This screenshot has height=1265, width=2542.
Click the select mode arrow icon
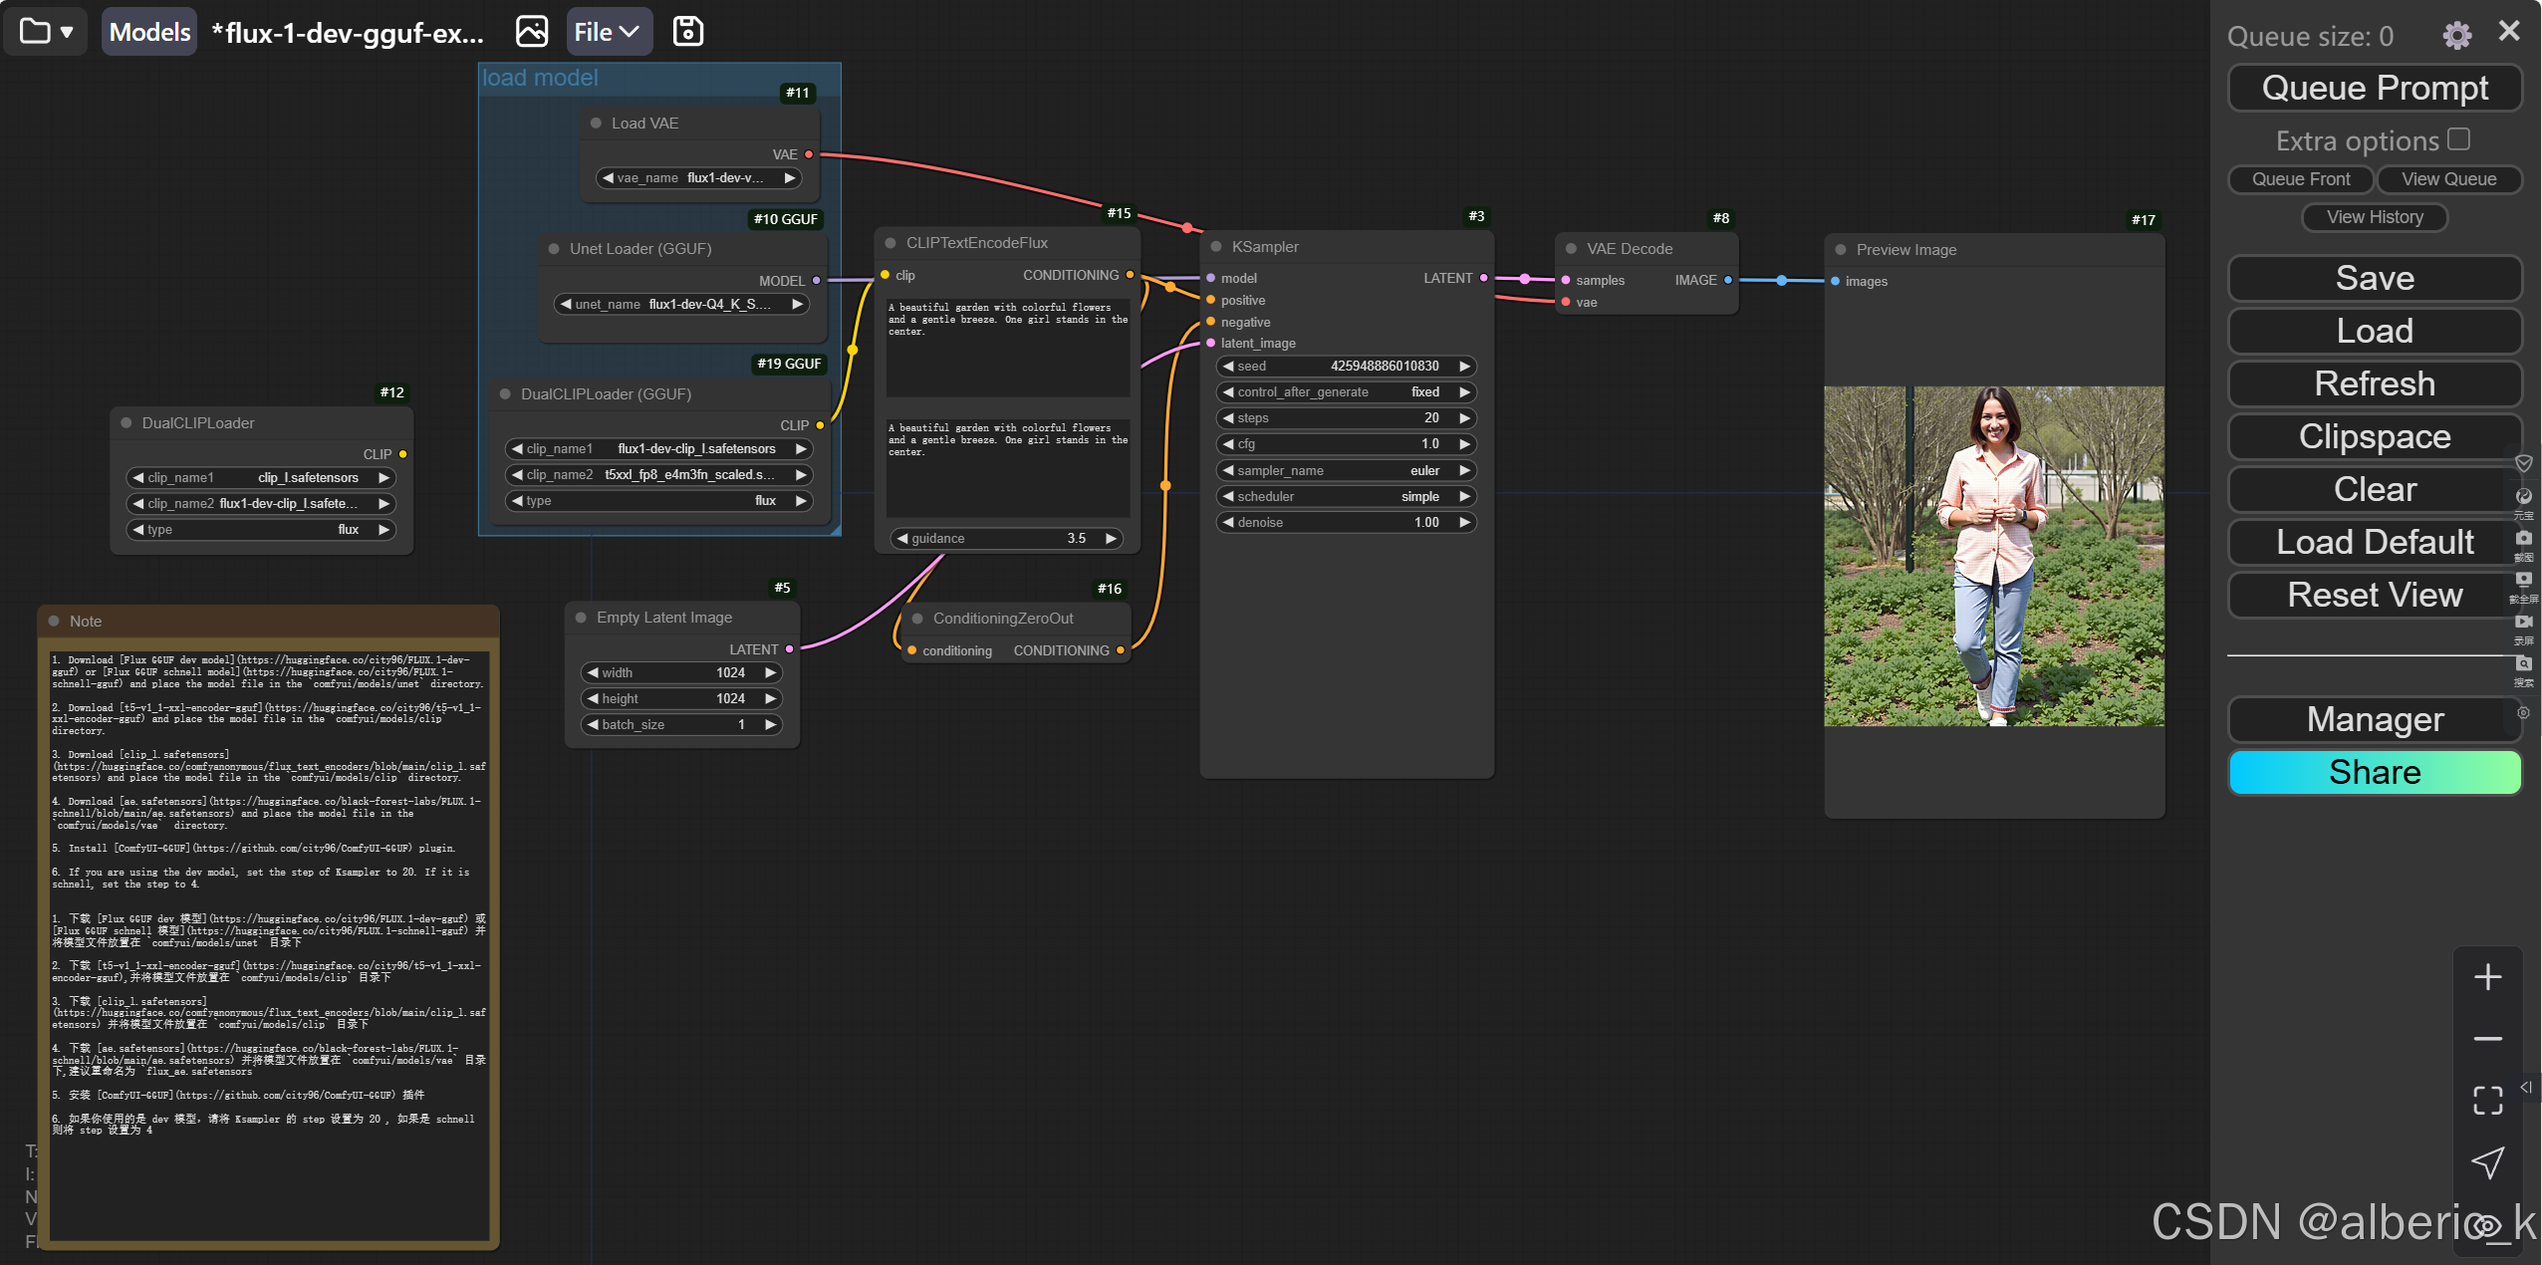2487,1162
